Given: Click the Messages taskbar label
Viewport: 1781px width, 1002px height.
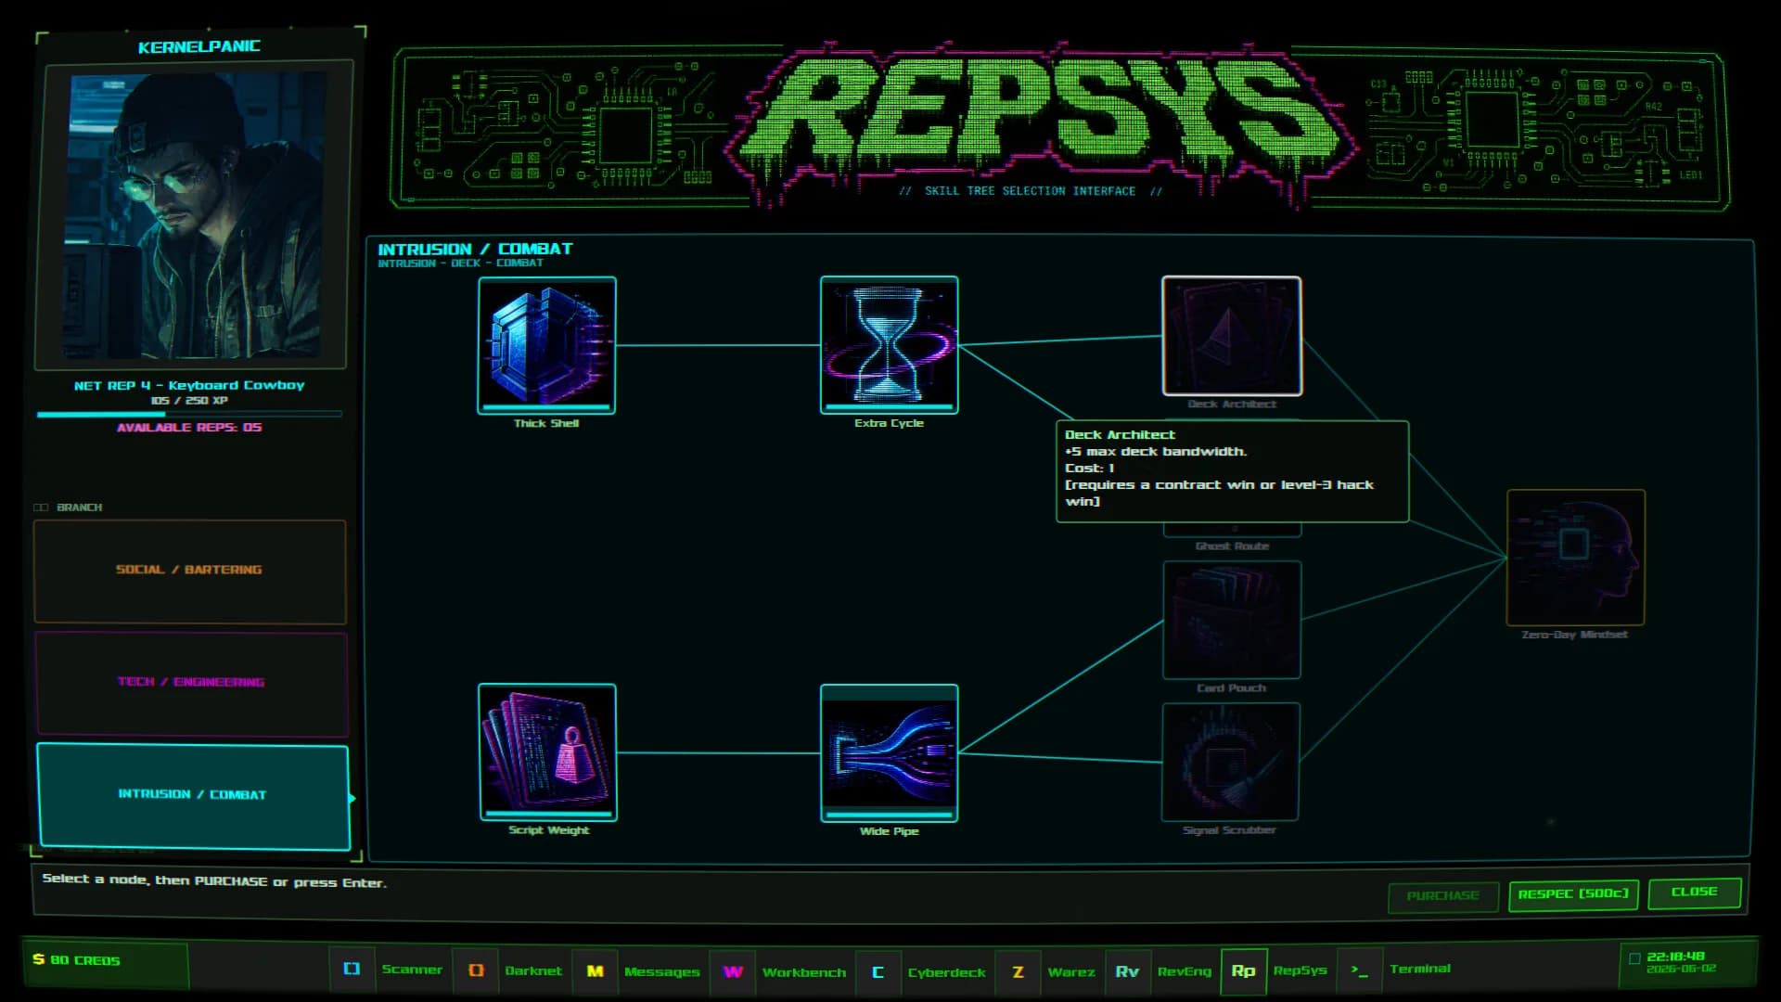Looking at the screenshot, I should [x=662, y=972].
